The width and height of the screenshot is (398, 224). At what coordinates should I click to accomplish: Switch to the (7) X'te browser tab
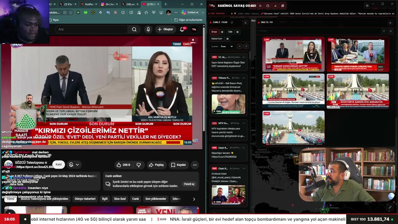point(68,4)
